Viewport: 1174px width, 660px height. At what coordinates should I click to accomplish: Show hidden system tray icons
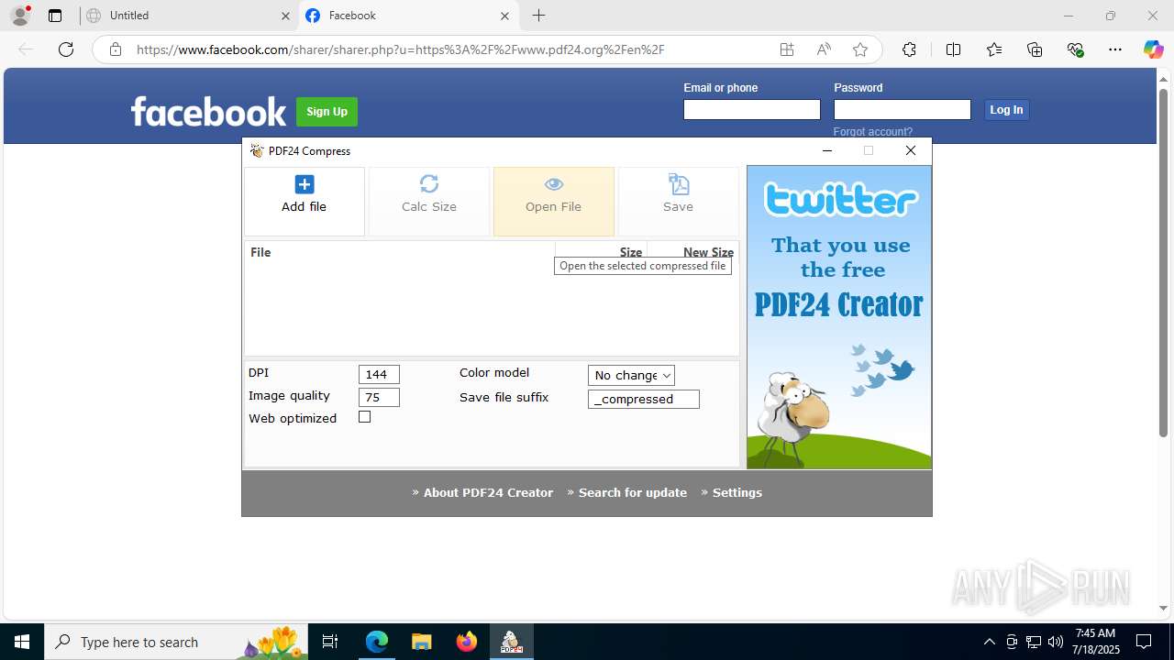[989, 642]
